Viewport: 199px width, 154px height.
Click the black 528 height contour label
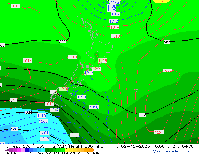pos(14,129)
